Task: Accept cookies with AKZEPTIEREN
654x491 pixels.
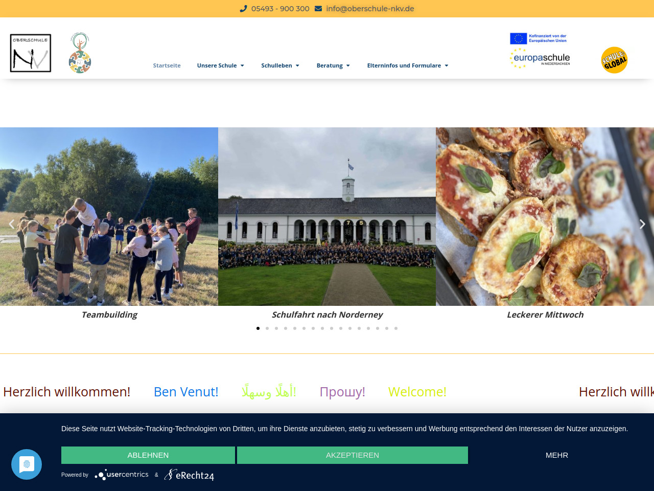Action: 353,455
